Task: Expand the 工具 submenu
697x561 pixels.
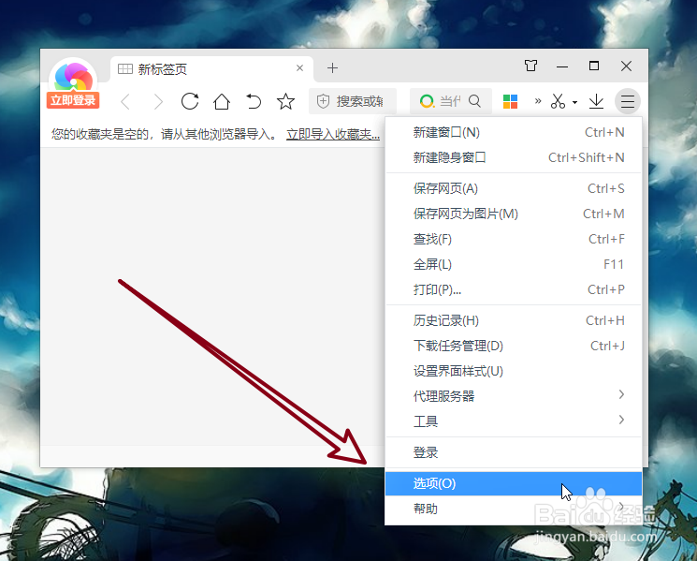Action: (514, 421)
